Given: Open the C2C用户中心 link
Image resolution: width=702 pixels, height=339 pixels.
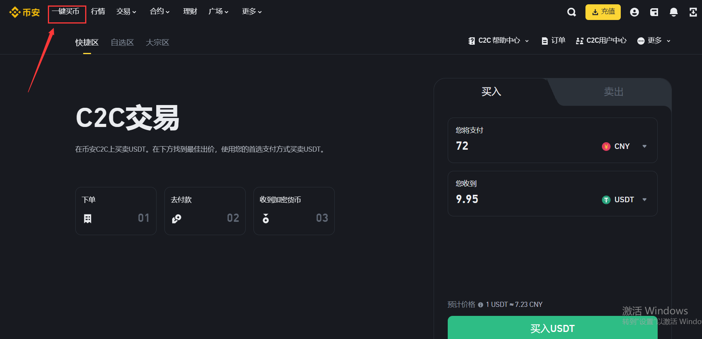Looking at the screenshot, I should (601, 41).
